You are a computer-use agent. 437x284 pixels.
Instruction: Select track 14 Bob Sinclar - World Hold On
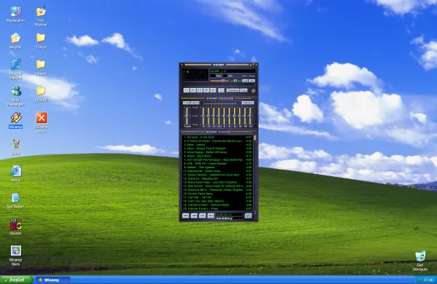point(217,186)
